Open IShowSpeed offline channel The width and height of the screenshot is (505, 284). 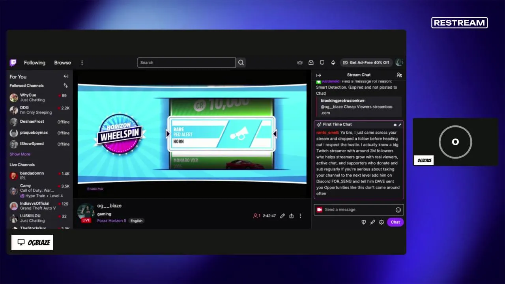(x=39, y=144)
